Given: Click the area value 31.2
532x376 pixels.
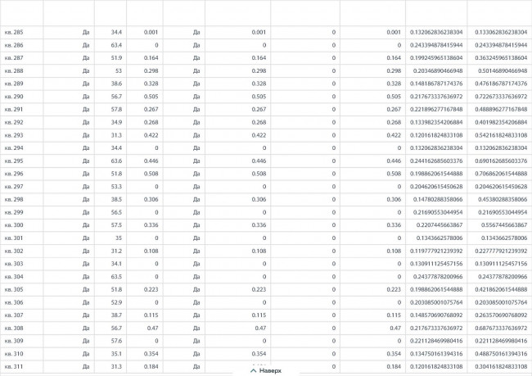Looking at the screenshot, I should pyautogui.click(x=116, y=251).
